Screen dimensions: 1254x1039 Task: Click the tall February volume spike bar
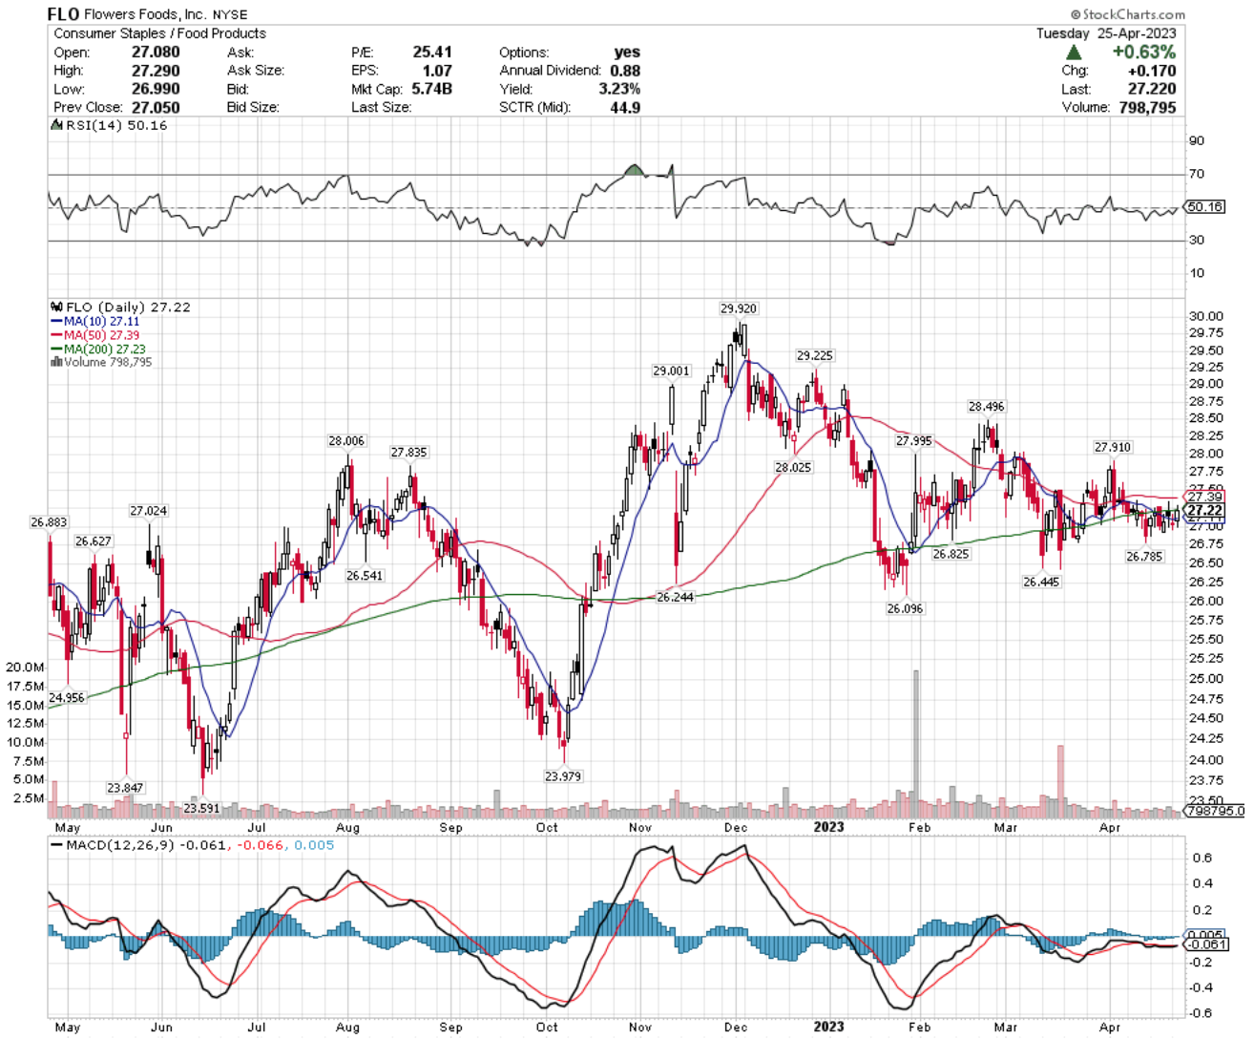916,743
